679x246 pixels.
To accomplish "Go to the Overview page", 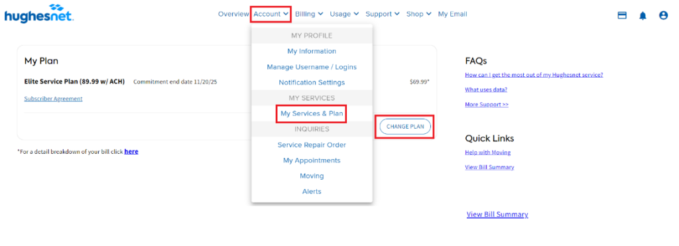I will 233,14.
